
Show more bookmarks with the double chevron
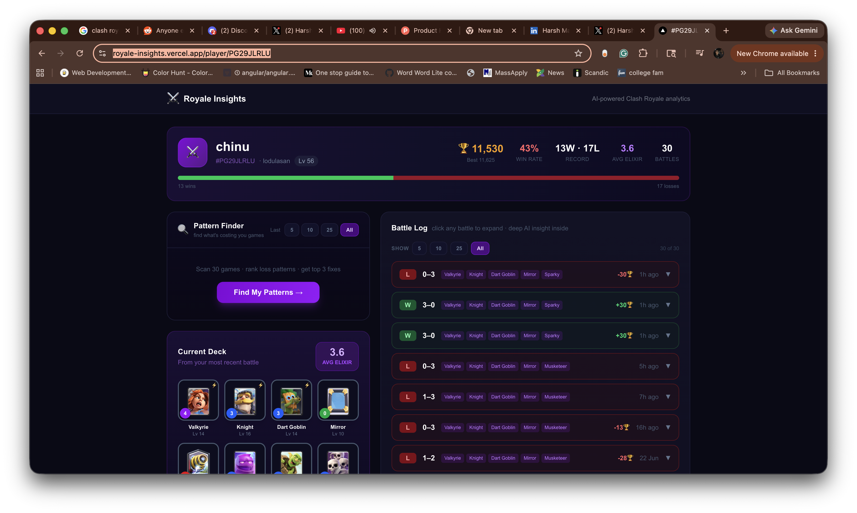pyautogui.click(x=743, y=73)
